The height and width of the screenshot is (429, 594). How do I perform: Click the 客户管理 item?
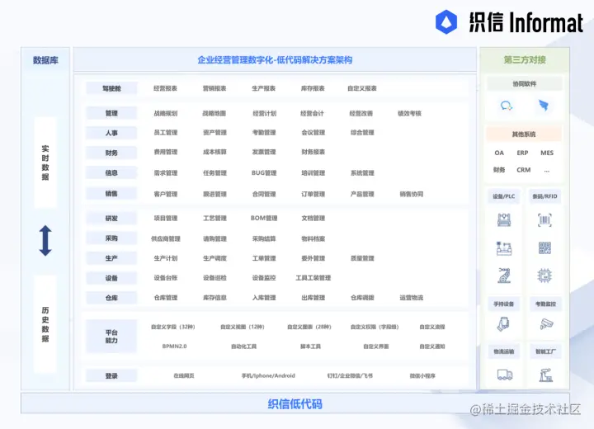(x=166, y=194)
